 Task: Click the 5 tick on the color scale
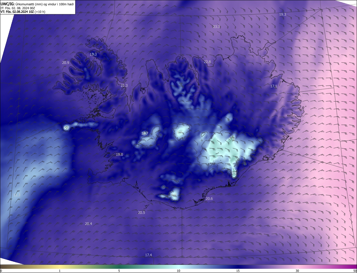119,271
